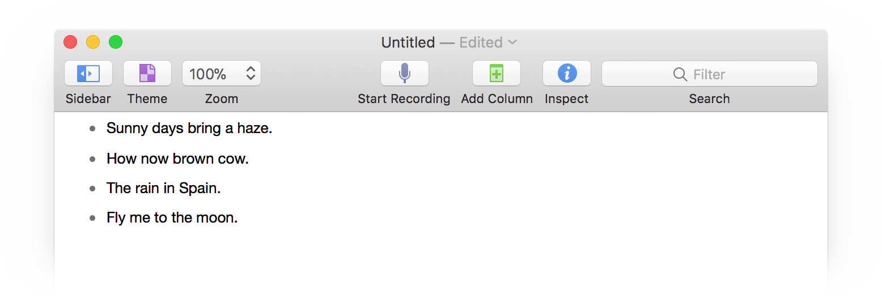882x299 pixels.
Task: Expand the Edited chevron in the title bar
Action: [x=512, y=42]
